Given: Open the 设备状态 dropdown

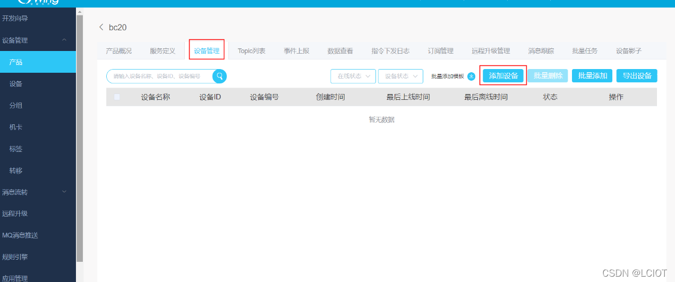Looking at the screenshot, I should pyautogui.click(x=400, y=76).
